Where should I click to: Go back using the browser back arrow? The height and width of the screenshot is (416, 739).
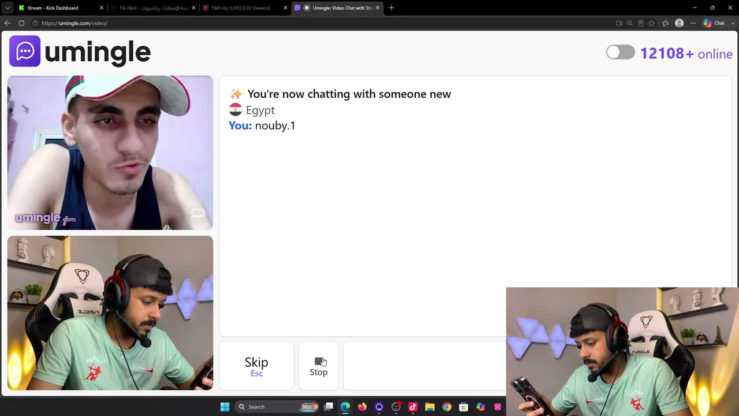tap(8, 23)
